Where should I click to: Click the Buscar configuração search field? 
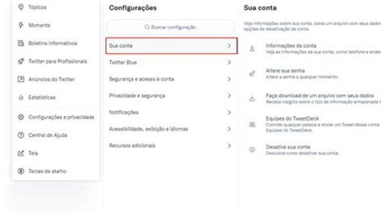tap(170, 27)
